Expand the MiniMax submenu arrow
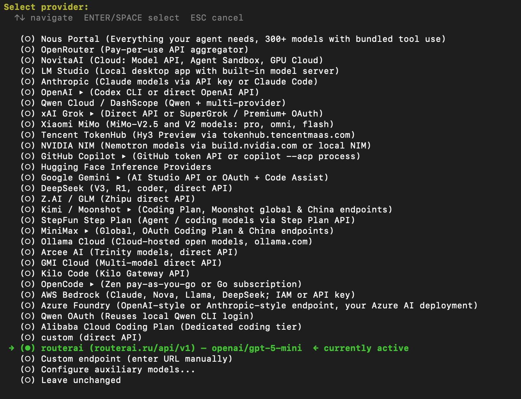The height and width of the screenshot is (399, 521). coord(86,231)
